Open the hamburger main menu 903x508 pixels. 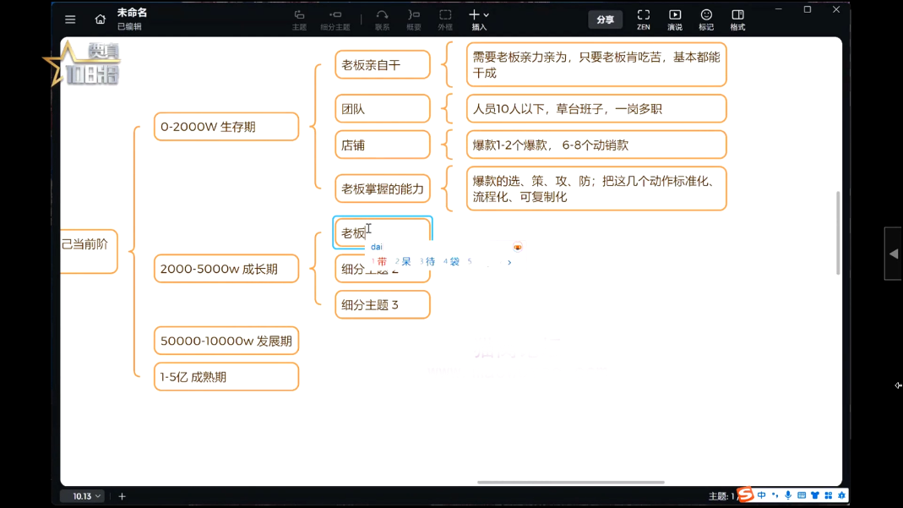pyautogui.click(x=70, y=19)
